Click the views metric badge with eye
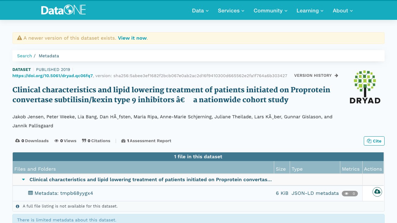This screenshot has width=397, height=223. tap(350, 194)
